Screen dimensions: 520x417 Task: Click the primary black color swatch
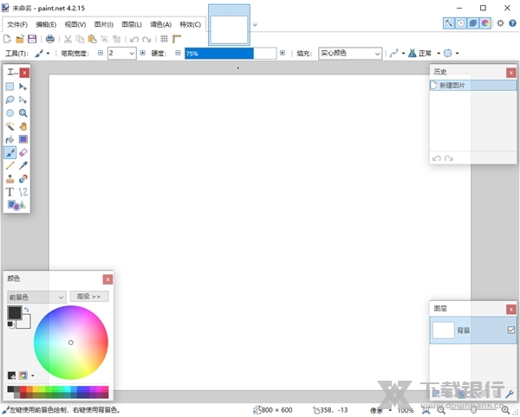pyautogui.click(x=15, y=313)
